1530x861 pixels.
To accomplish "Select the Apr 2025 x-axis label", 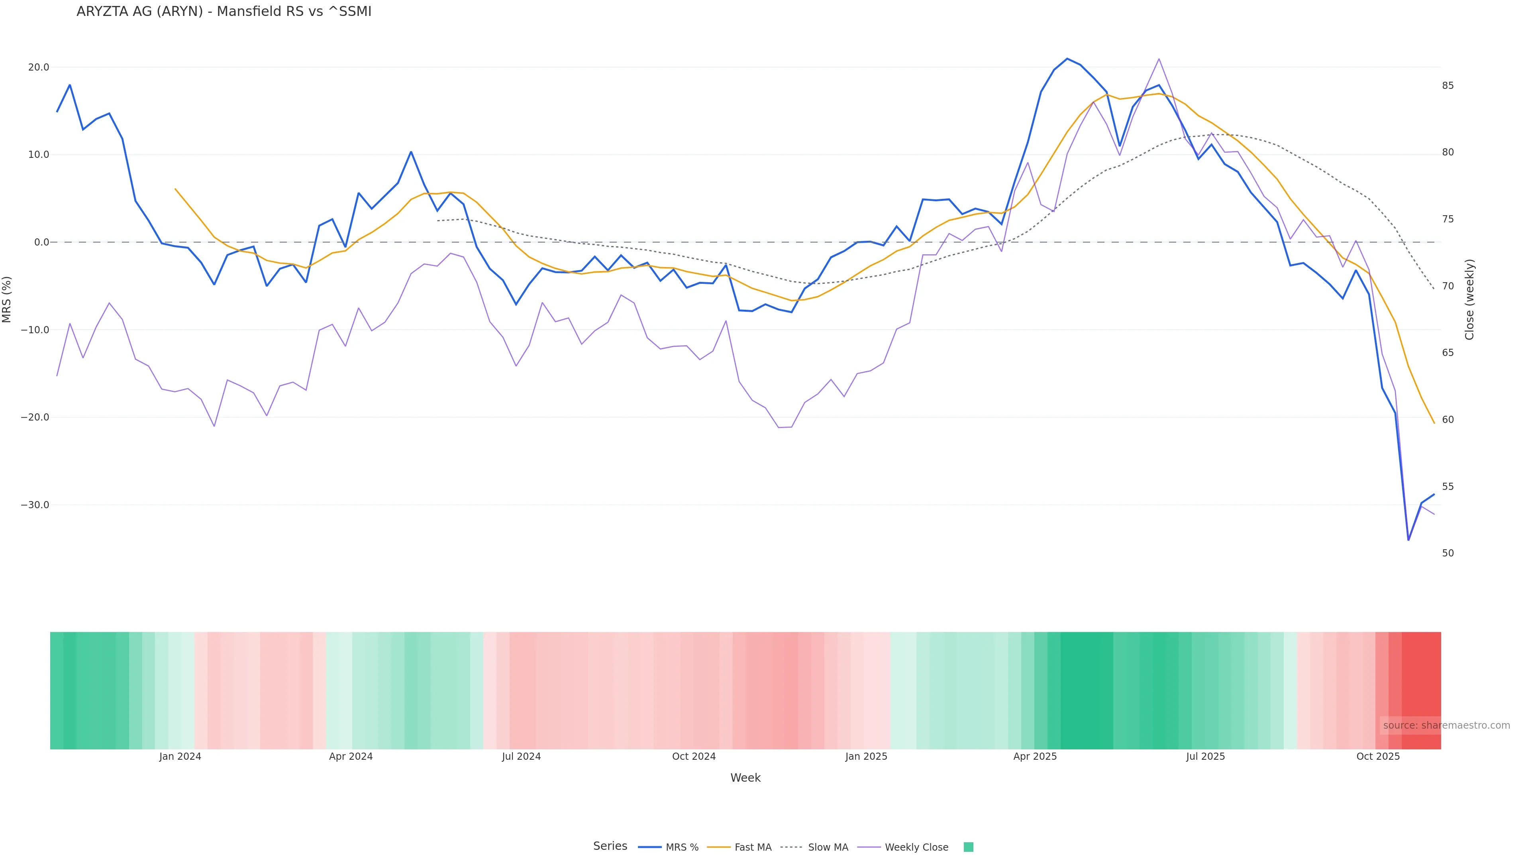I will (1035, 757).
